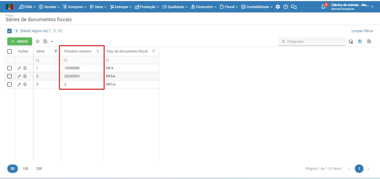Open the chat bubbles icon
Viewport: 380px width, 179px height.
(294, 7)
